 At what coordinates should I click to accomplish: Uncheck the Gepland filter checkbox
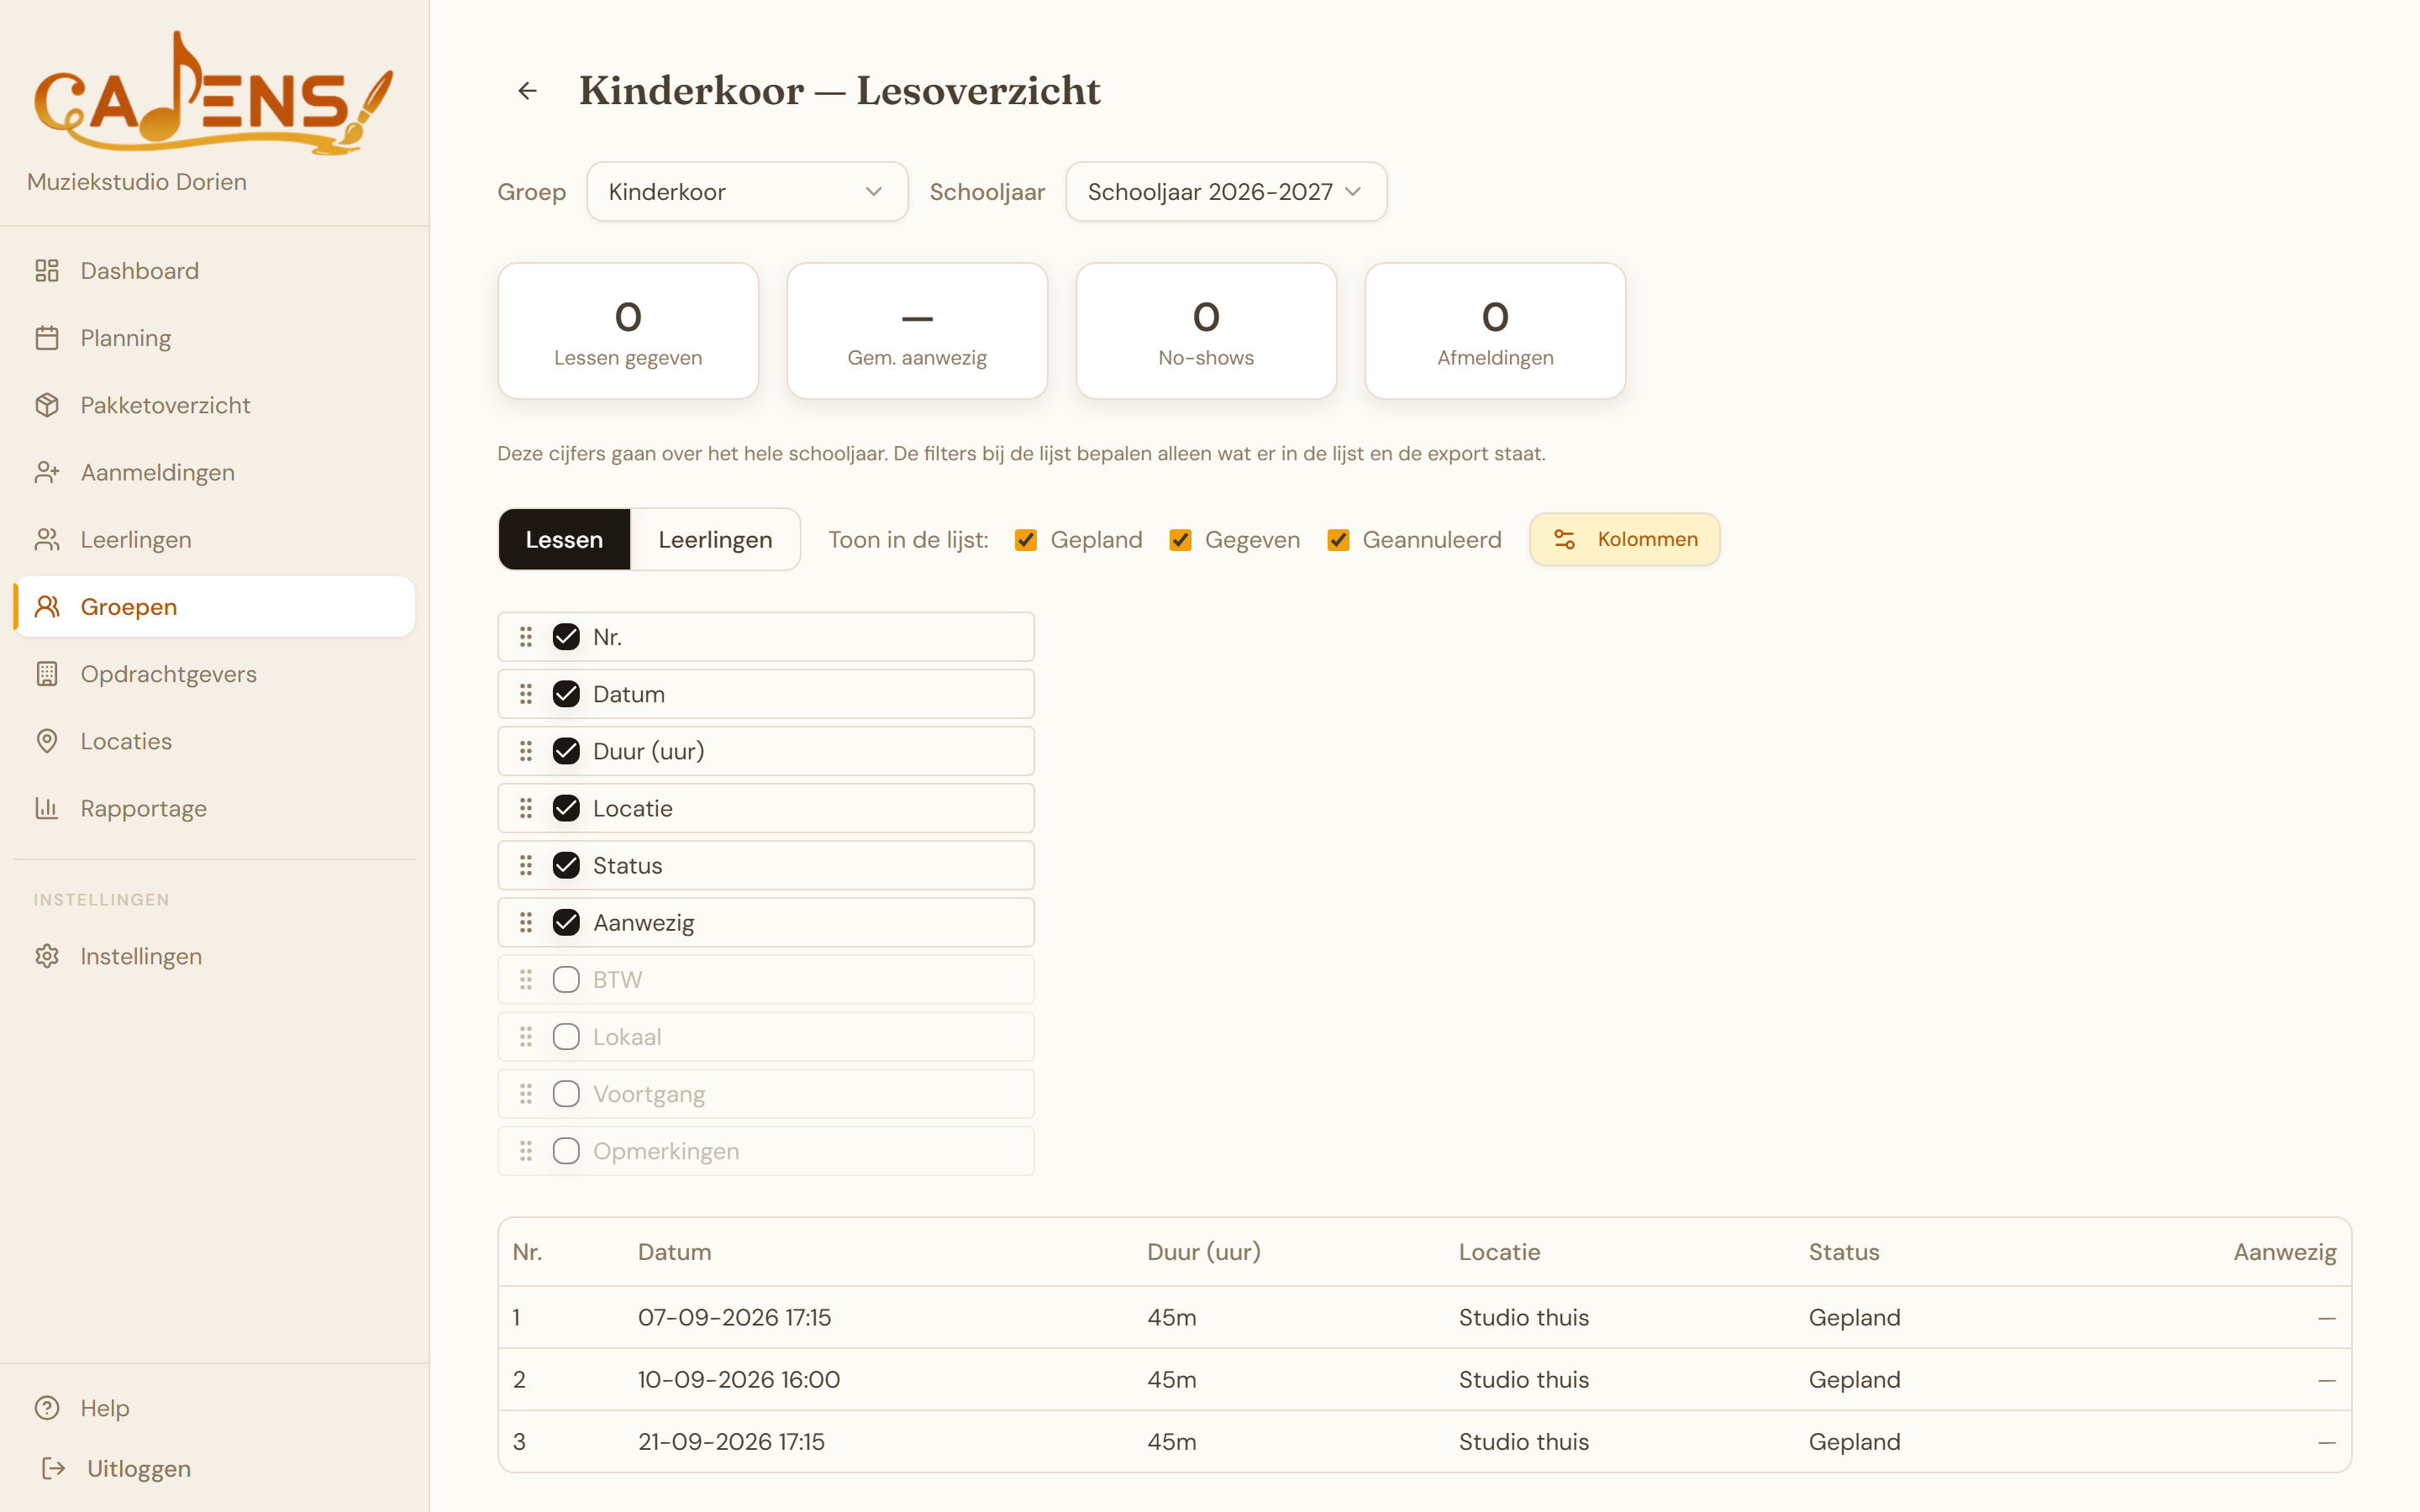point(1025,540)
